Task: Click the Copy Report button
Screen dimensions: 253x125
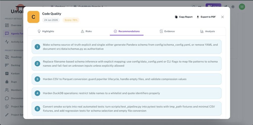Action: 183,17
